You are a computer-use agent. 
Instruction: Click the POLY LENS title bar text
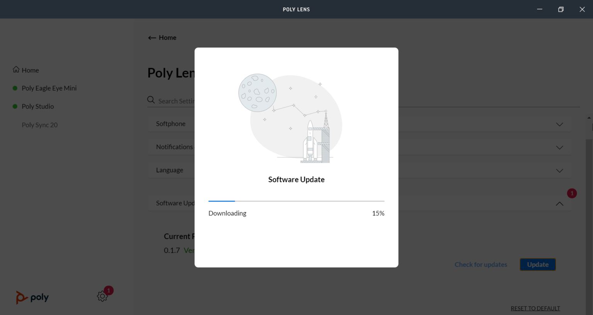point(296,9)
